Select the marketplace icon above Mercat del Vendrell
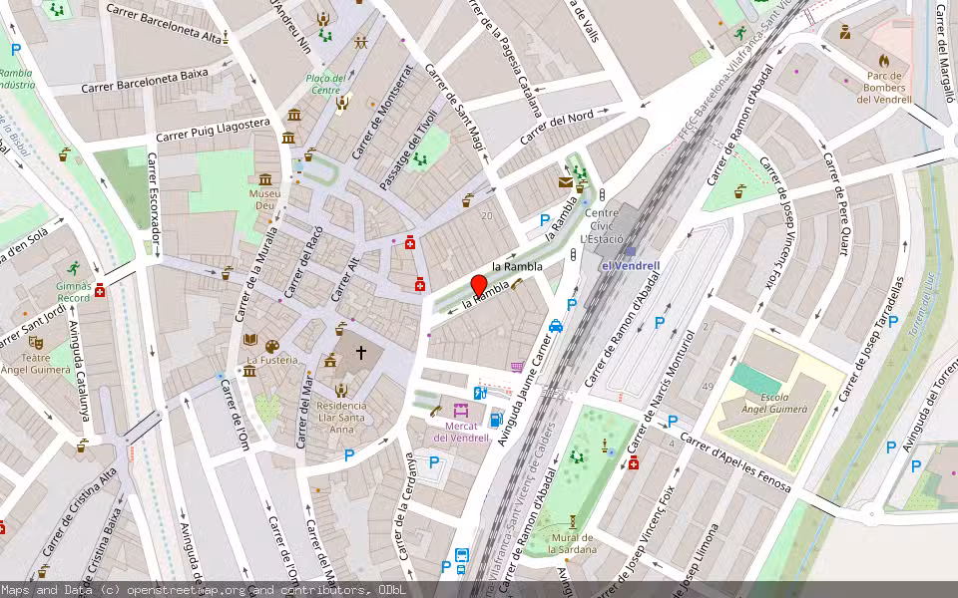Image resolution: width=958 pixels, height=598 pixels. (x=461, y=410)
